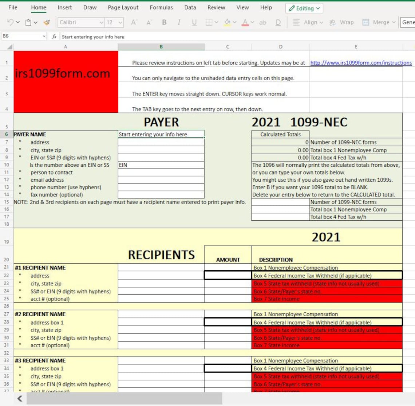Expand the Fill Color palette arrow
Screen dimensions: 415x406
234,22
